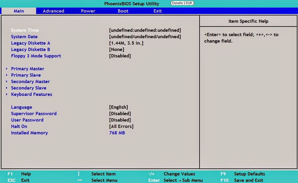
Task: Edit the System Date value field
Action: tap(145, 37)
